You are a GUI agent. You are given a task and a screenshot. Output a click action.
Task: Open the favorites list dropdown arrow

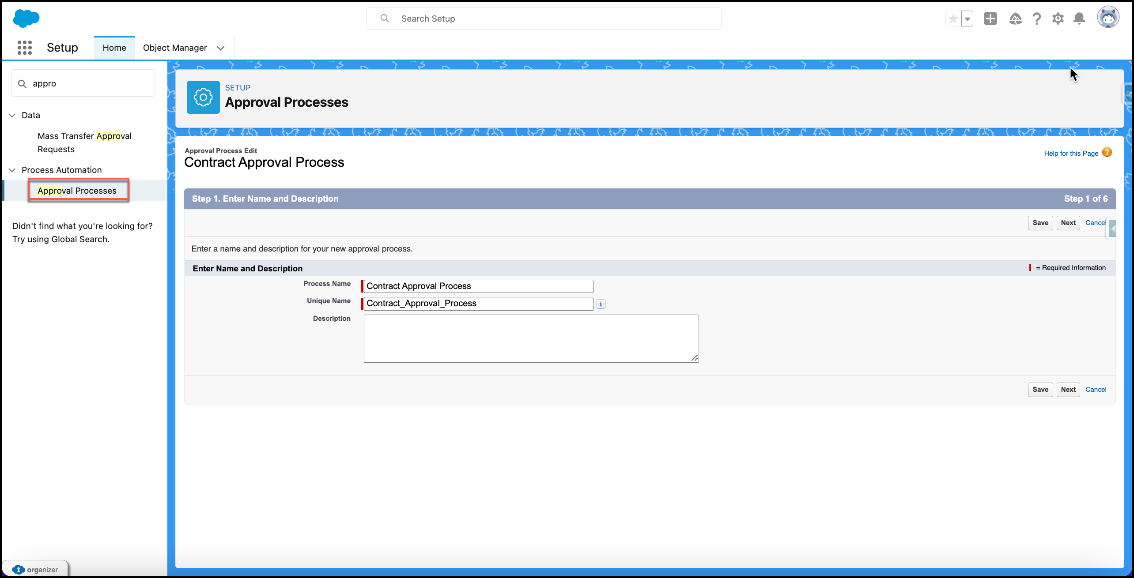tap(967, 19)
